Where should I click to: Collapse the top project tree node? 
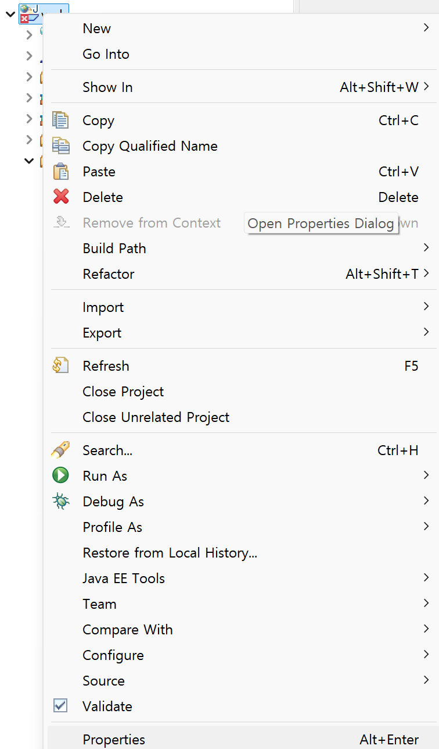click(x=10, y=13)
